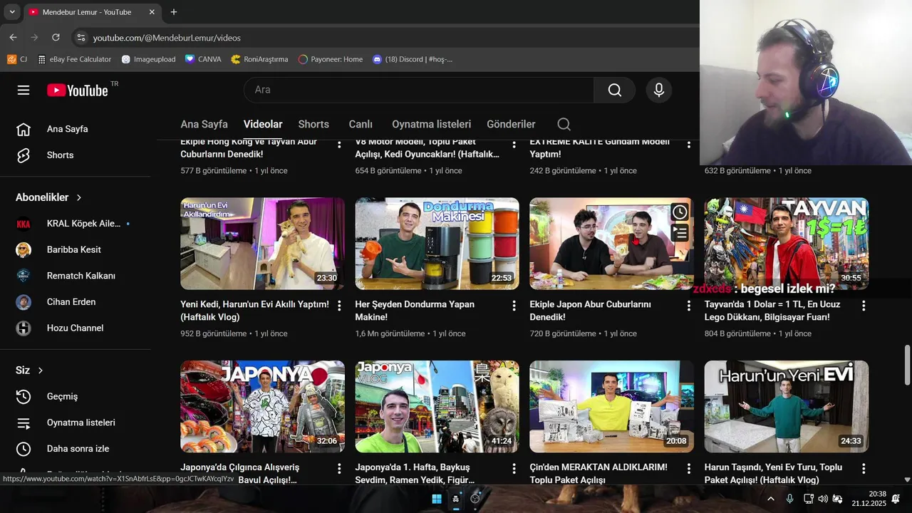The height and width of the screenshot is (513, 912).
Task: Switch to Shorts channel tab
Action: coord(313,124)
